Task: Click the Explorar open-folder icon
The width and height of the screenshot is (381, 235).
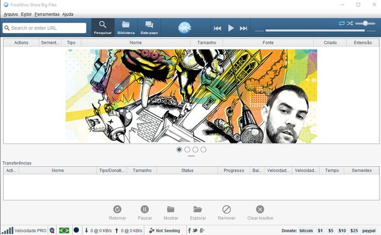Action: [198, 209]
